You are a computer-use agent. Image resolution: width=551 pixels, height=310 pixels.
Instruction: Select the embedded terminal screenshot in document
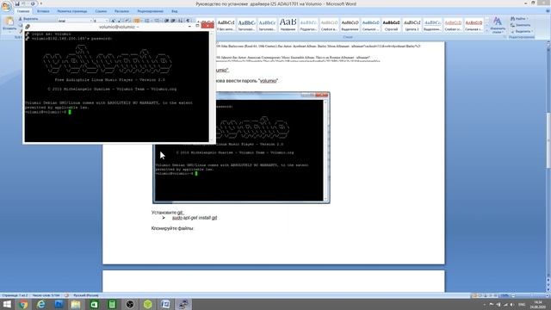point(241,147)
